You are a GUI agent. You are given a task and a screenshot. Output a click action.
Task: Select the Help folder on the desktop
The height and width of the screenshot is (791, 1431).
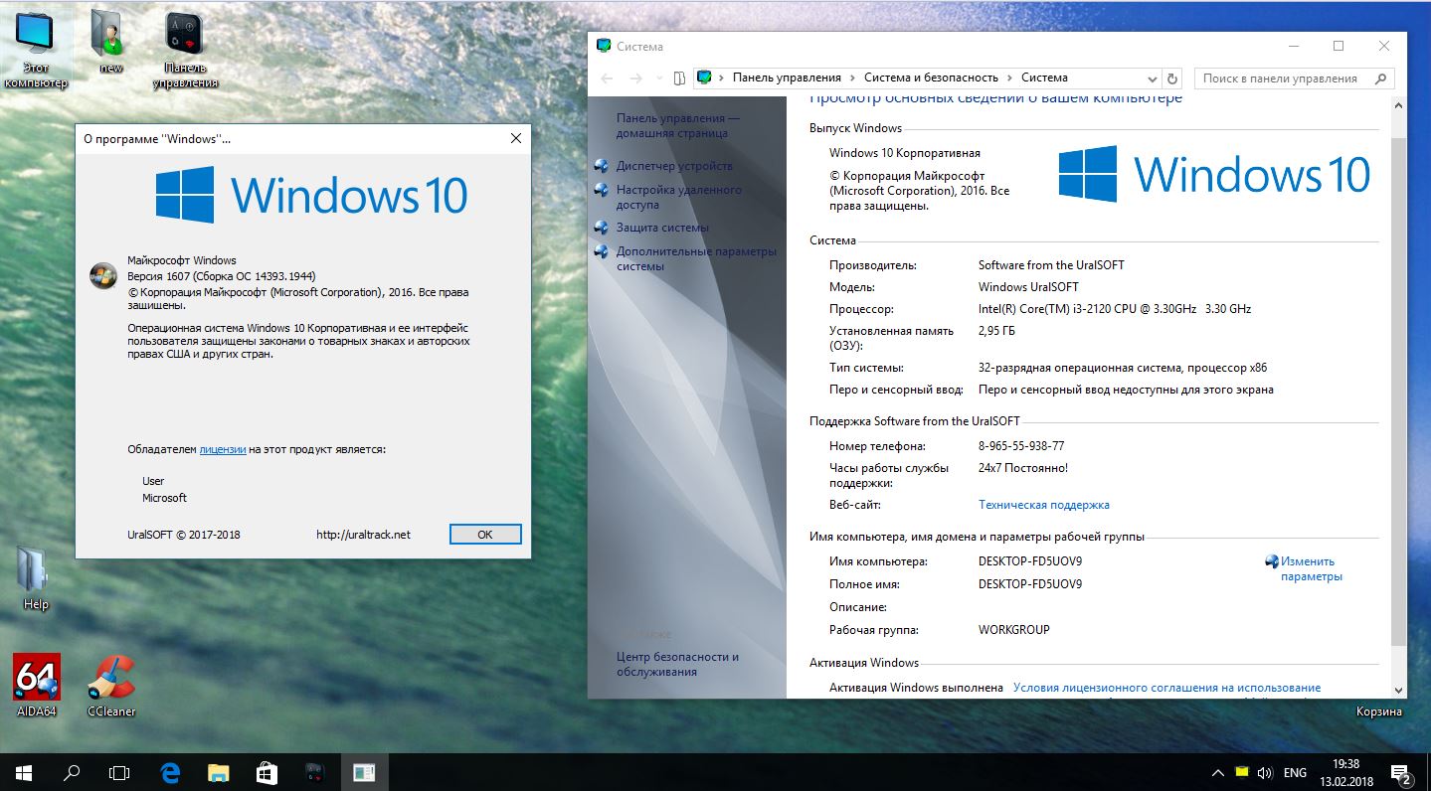point(36,577)
